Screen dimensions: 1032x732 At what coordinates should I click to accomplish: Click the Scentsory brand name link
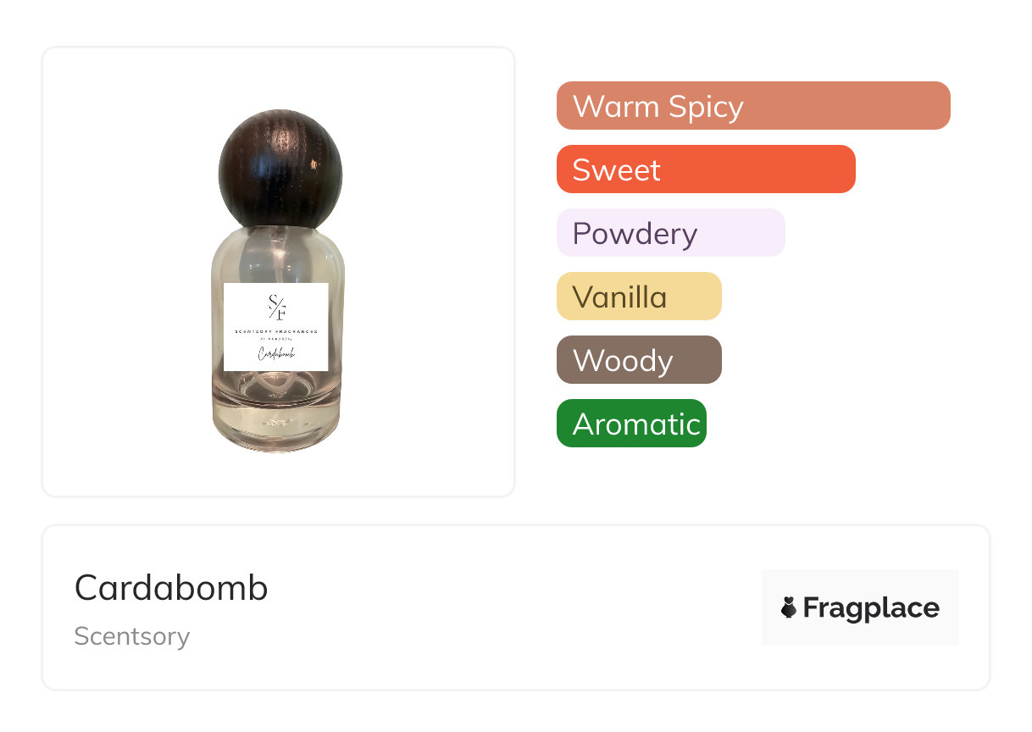pyautogui.click(x=131, y=636)
